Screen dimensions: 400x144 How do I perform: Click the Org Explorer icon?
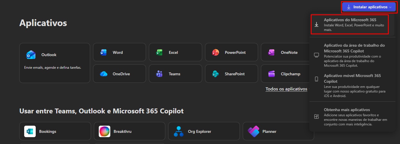(x=179, y=131)
